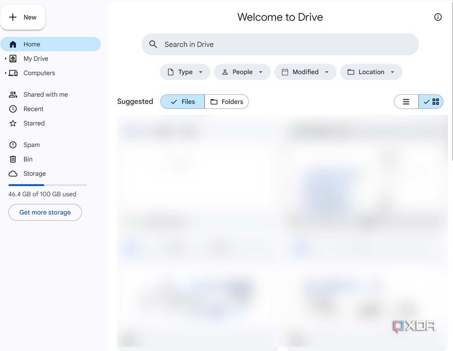Switch to grid layout
This screenshot has width=453, height=351.
431,102
